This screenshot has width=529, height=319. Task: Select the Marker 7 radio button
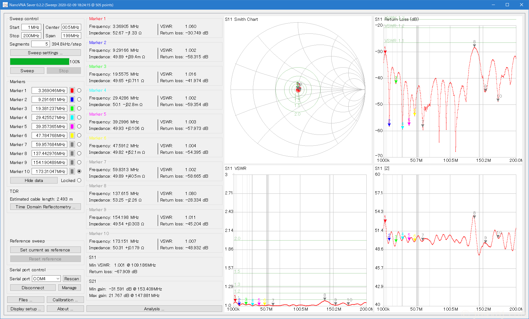point(79,144)
